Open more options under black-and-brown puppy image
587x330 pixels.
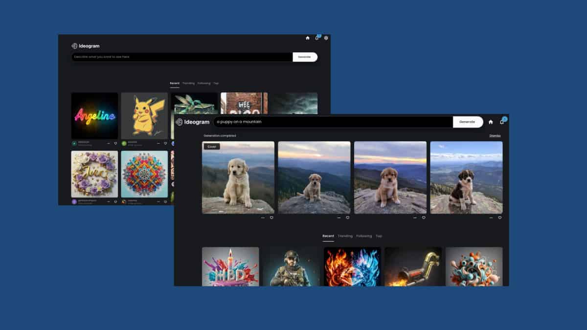tap(491, 218)
